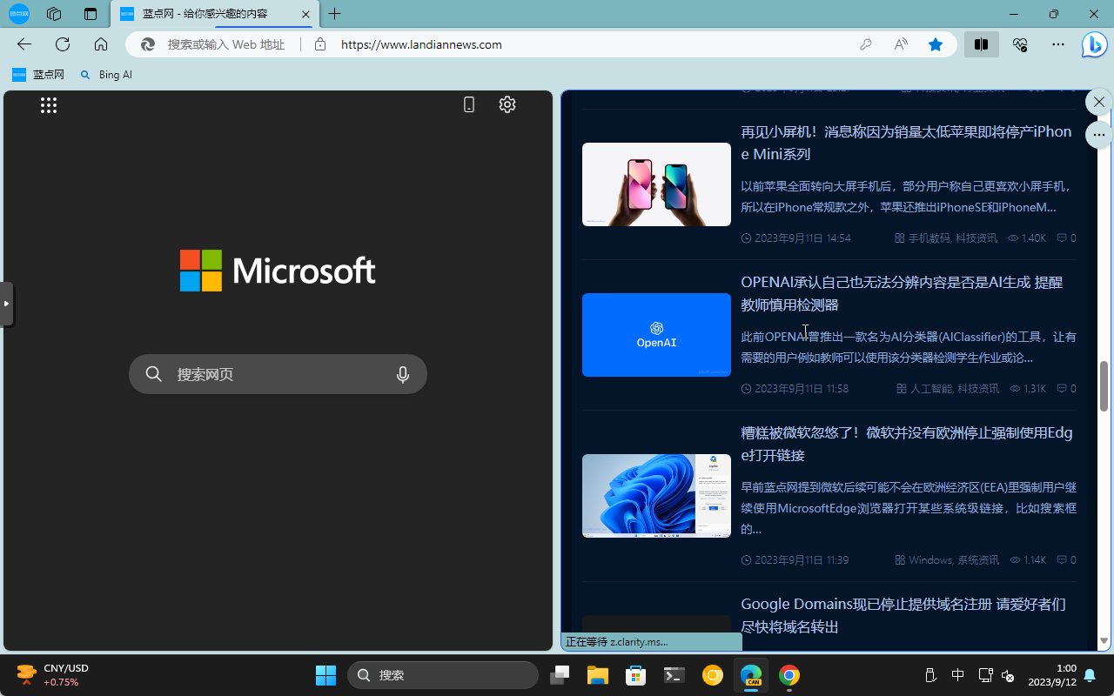This screenshot has width=1114, height=696.
Task: Open article about Microsoft Edge links in Europe
Action: [907, 444]
